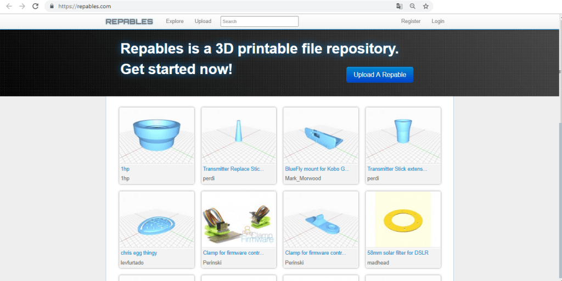
Task: Click the Transmitter Stick extens... title link
Action: click(x=397, y=168)
